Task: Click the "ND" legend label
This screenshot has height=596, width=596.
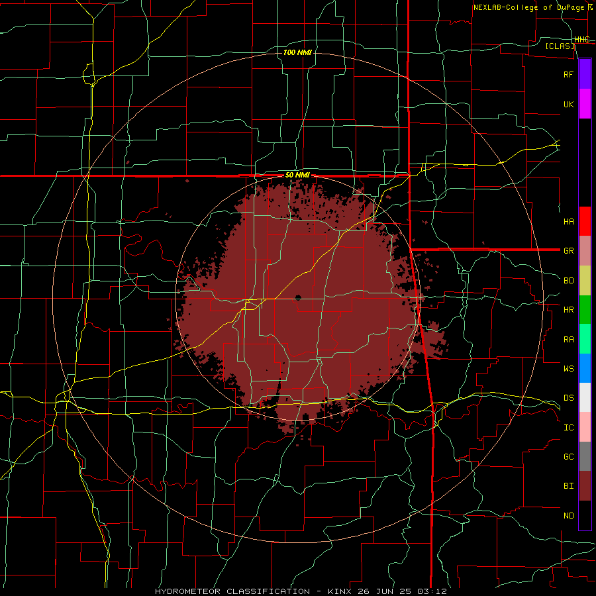Action: coord(568,516)
